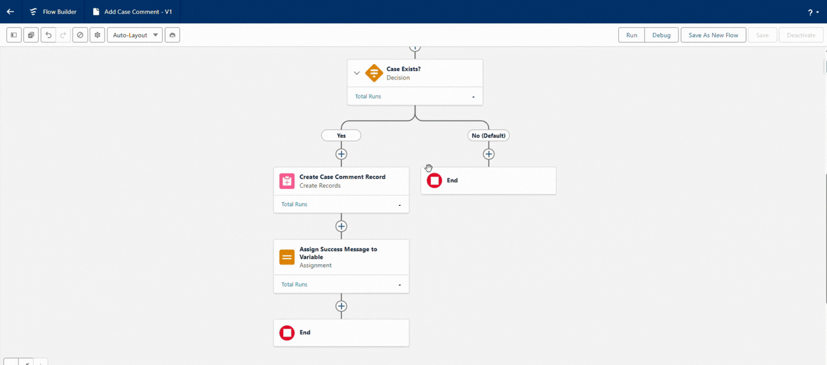Click the Run button

[x=632, y=35]
